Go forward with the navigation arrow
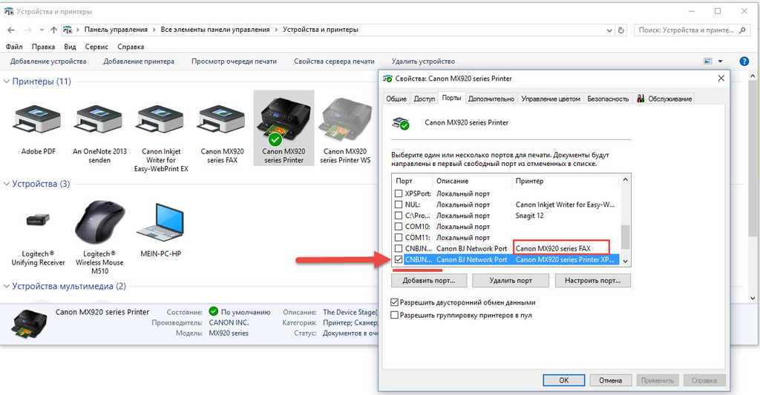 (28, 30)
